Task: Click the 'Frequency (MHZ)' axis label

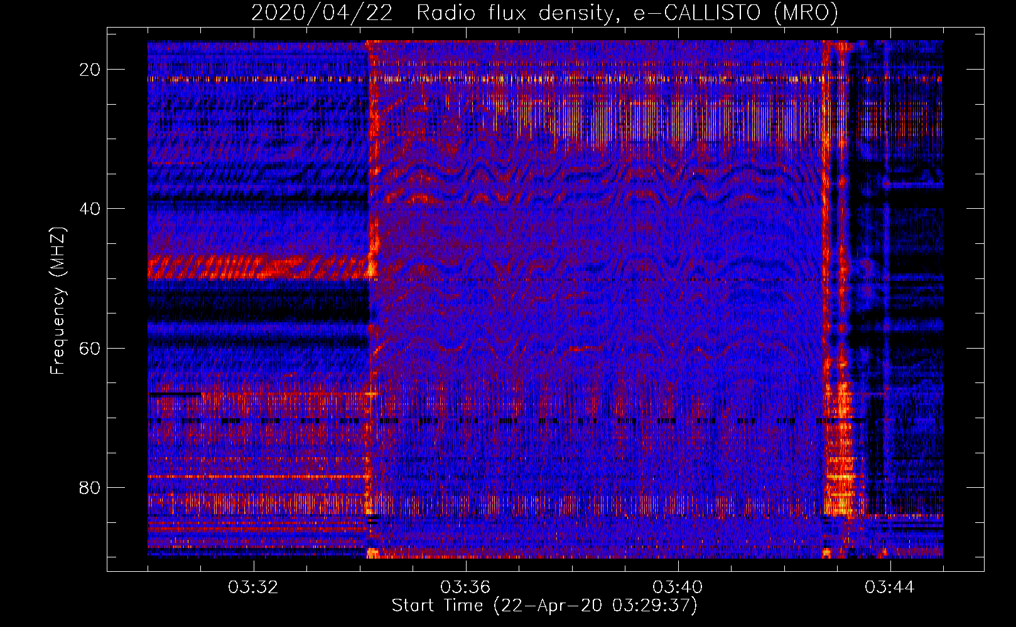Action: point(58,301)
